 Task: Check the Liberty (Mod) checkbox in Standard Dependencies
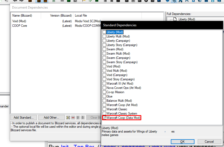(x=104, y=32)
